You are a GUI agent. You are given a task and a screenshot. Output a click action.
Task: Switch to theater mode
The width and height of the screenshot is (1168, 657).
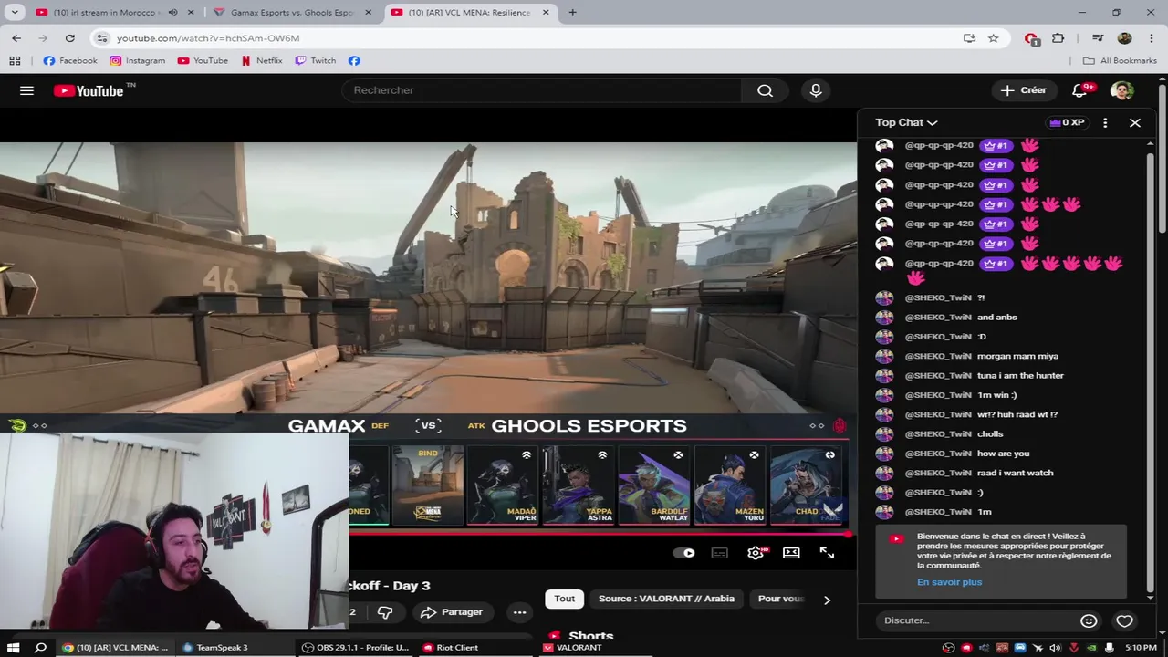click(x=791, y=553)
